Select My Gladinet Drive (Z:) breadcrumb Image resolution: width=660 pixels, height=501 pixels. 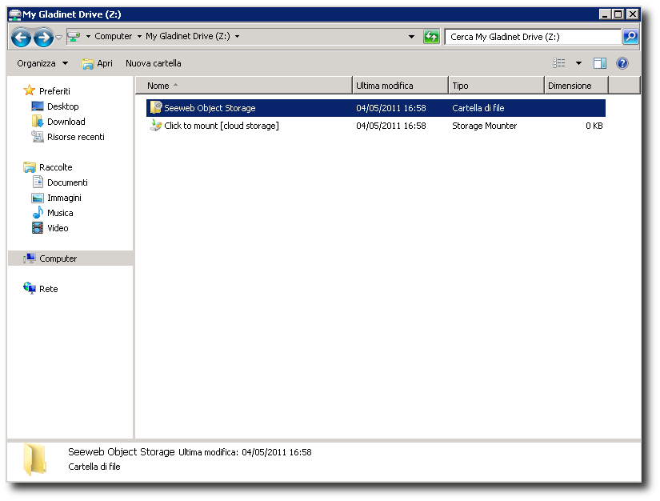tap(188, 37)
